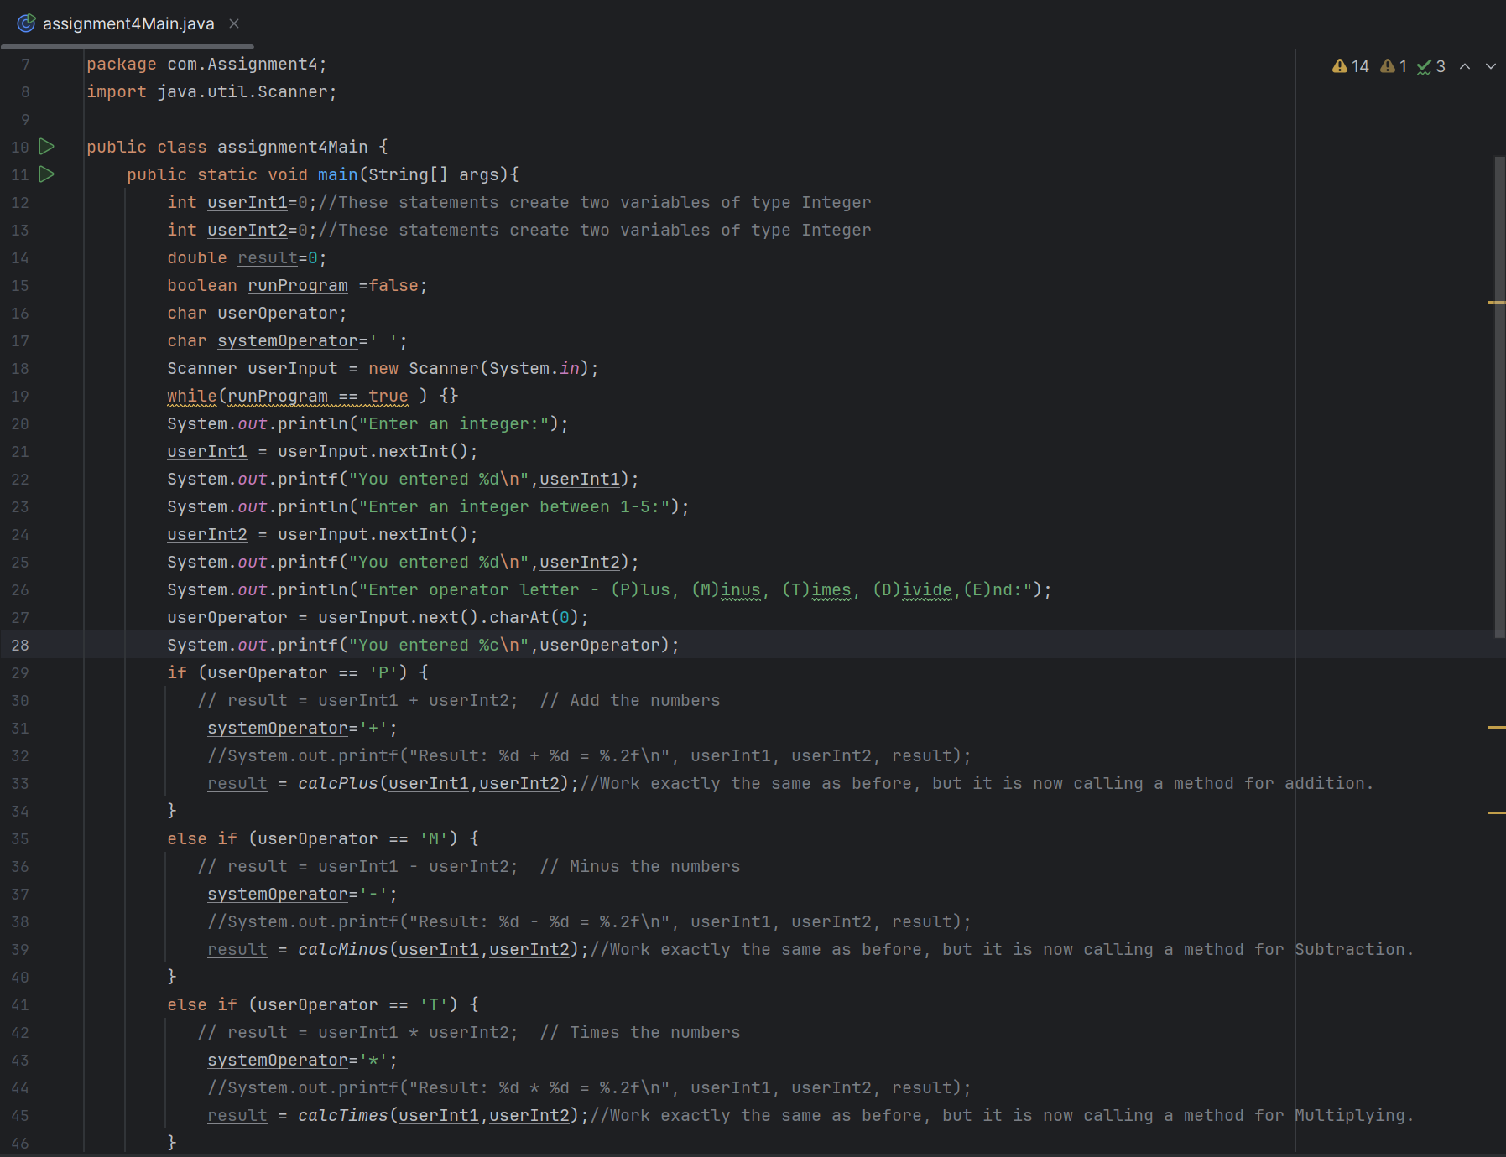This screenshot has height=1157, width=1506.
Task: Click systemOperator='+' assignment
Action: pos(302,728)
